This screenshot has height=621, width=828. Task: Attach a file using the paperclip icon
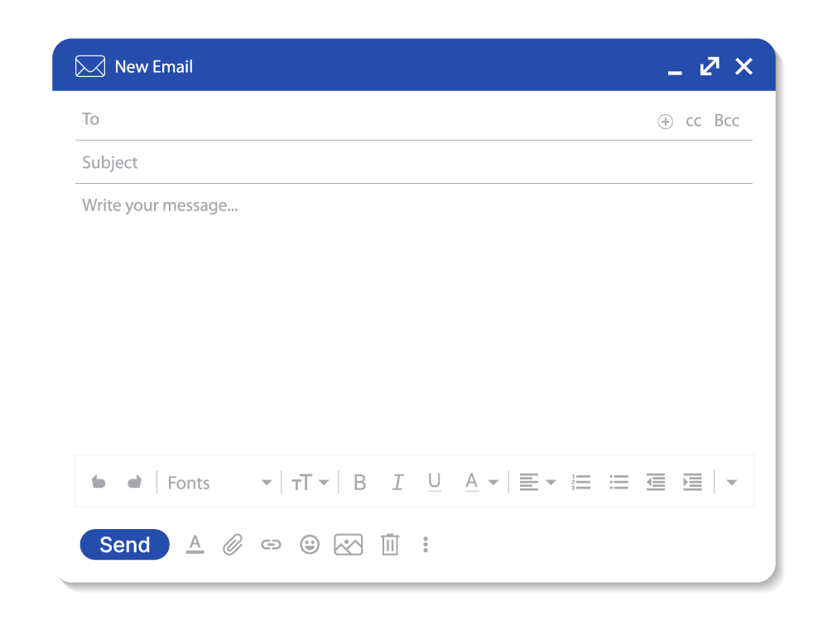point(233,545)
